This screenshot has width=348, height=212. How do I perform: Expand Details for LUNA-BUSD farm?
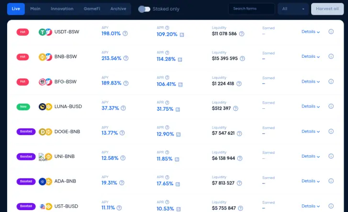click(x=311, y=106)
